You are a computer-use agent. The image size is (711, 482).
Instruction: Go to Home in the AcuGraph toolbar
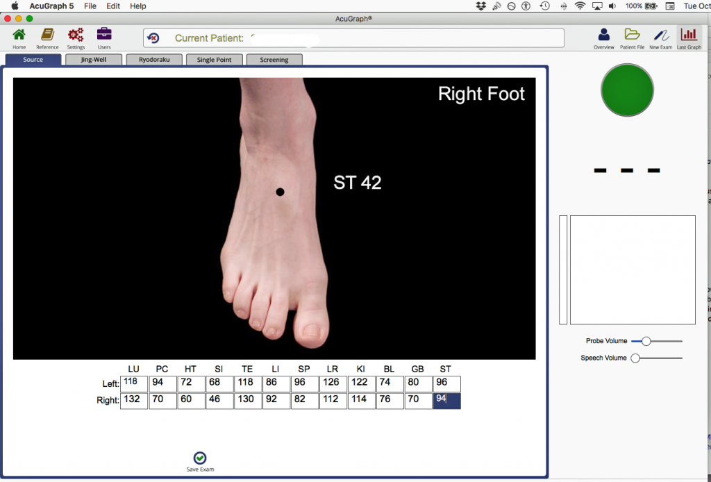(x=19, y=38)
